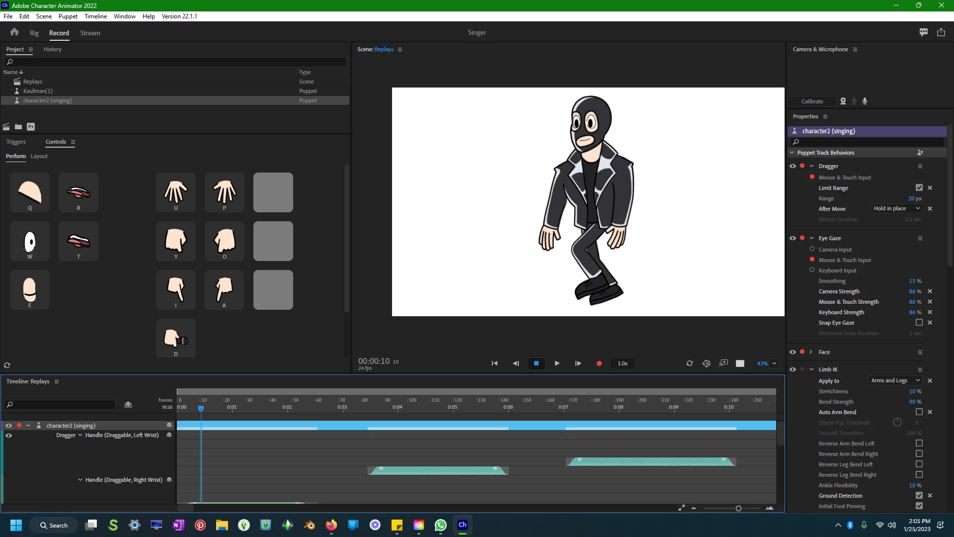Screen dimensions: 954x537
Task: Click the Refresh scene icon
Action: (689, 363)
